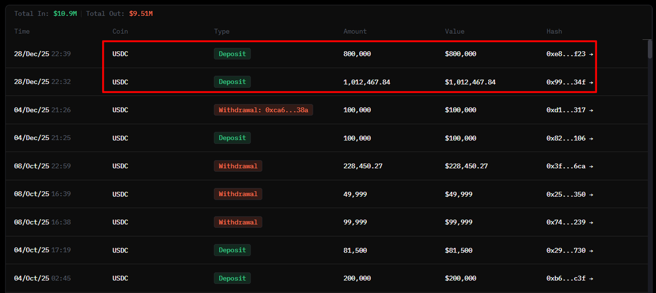This screenshot has height=293, width=656.
Task: Click Deposit badge in 800,000 row
Action: click(232, 54)
